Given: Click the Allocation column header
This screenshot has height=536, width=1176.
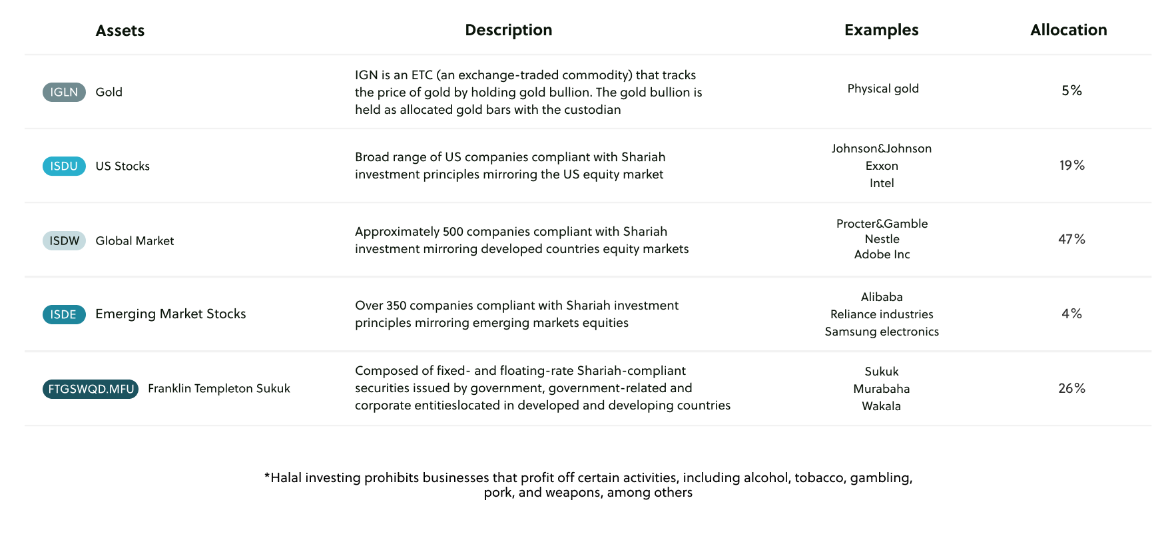Looking at the screenshot, I should point(1068,30).
